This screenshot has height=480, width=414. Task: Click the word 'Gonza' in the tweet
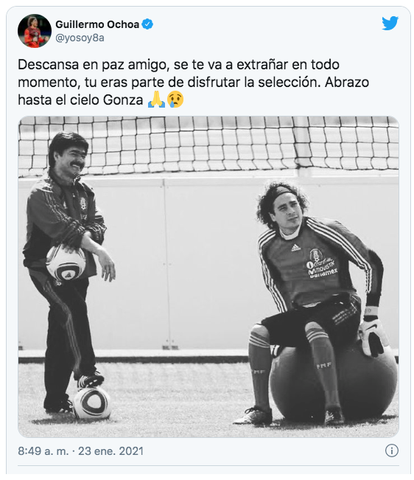click(x=123, y=100)
